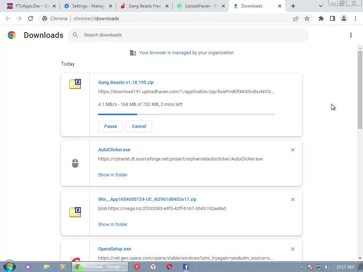This screenshot has height=272, width=363.
Task: Close the FTUApps.Dev tab
Action: tap(54, 6)
